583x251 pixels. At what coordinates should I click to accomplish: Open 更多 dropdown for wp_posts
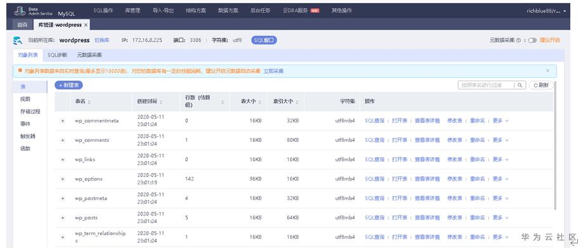click(x=501, y=217)
